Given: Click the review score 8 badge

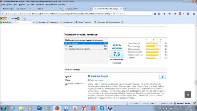Looking at the screenshot, I should click(x=163, y=77).
